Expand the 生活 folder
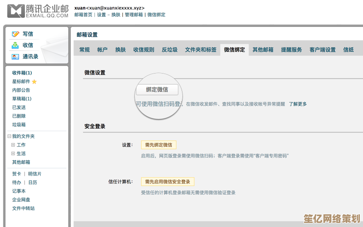363x227 pixels. click(x=13, y=153)
